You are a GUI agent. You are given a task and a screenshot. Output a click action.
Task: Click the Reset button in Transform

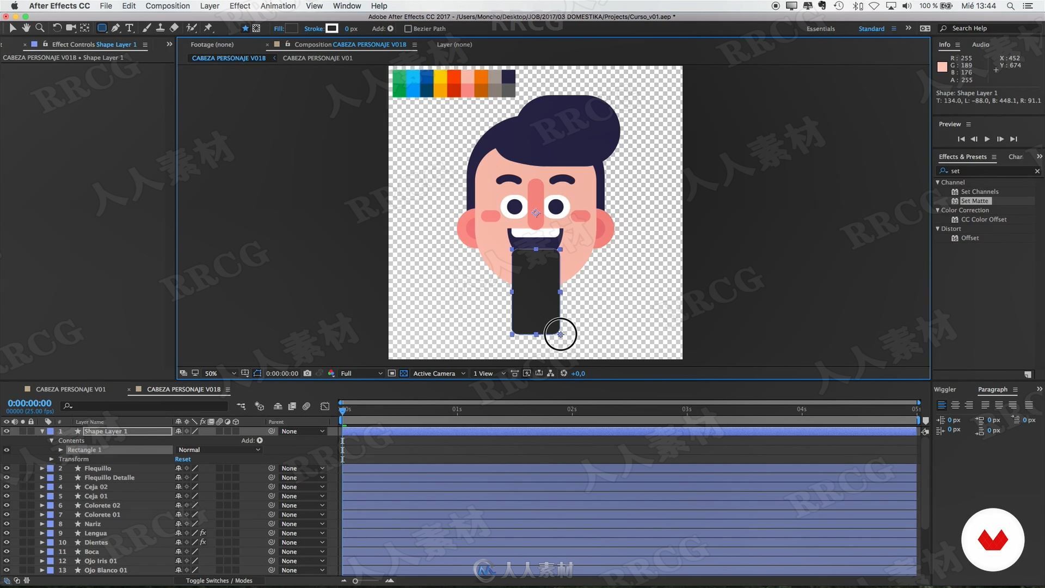coord(182,459)
